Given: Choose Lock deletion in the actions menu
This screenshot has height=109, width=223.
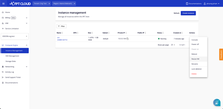Looking at the screenshot, I should click(x=198, y=69).
